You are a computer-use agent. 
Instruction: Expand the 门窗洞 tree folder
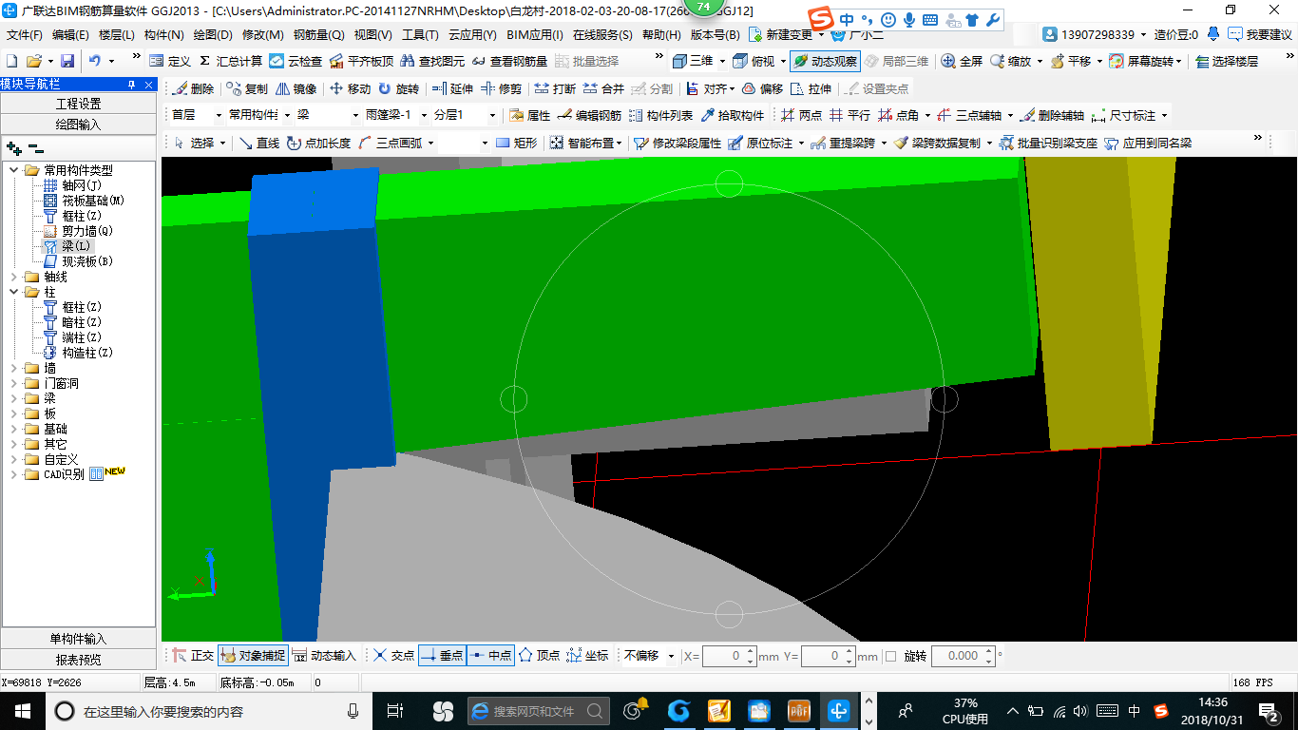coord(13,383)
